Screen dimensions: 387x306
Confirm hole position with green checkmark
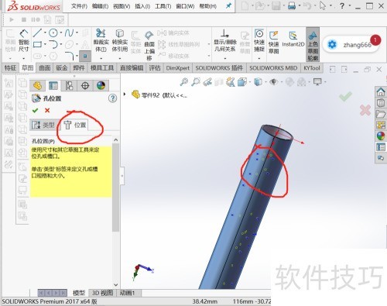35,111
